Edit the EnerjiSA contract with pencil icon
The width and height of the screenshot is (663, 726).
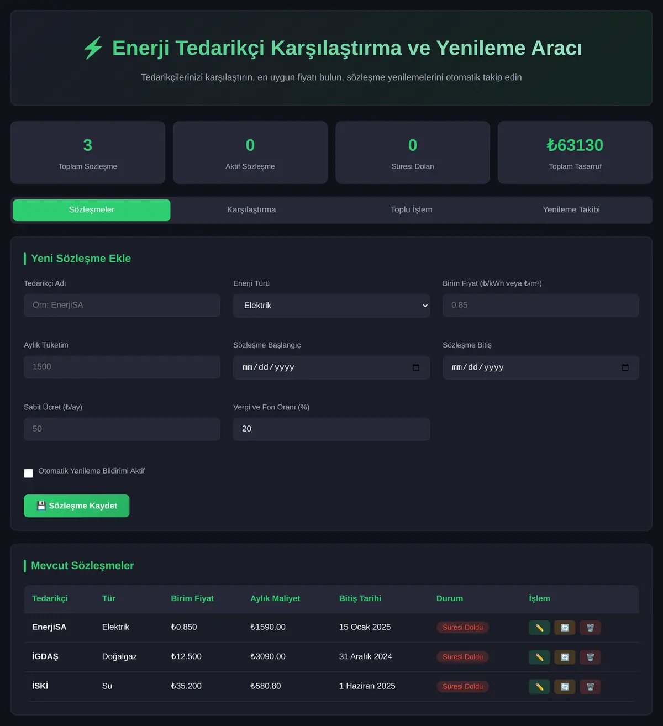tap(539, 628)
